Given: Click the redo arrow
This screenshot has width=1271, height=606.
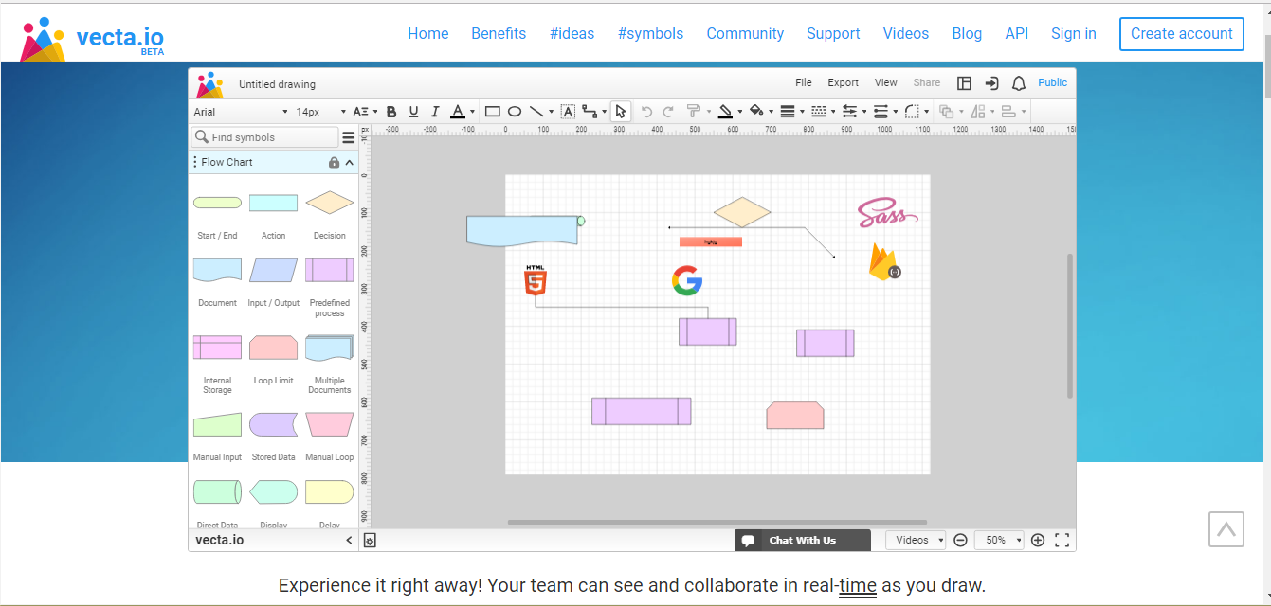Looking at the screenshot, I should tap(668, 112).
